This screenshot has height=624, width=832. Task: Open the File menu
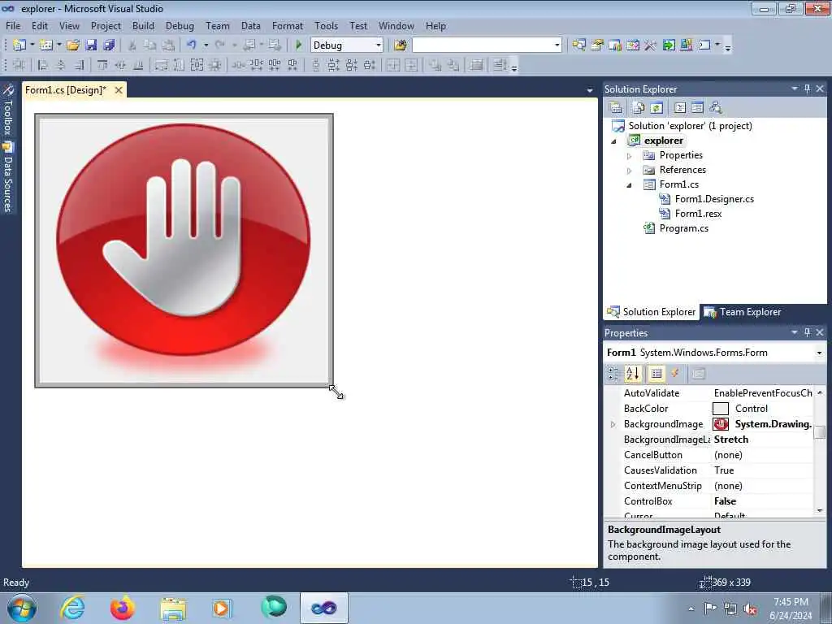[13, 25]
